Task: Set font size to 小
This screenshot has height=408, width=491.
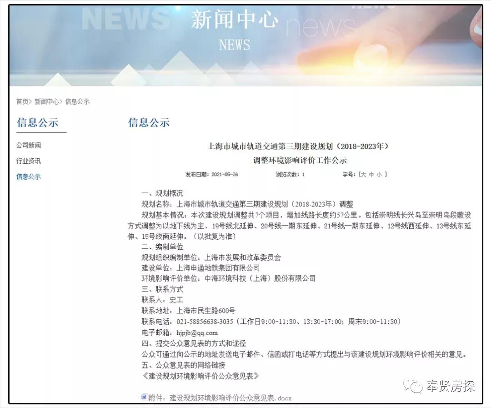Action: [379, 174]
